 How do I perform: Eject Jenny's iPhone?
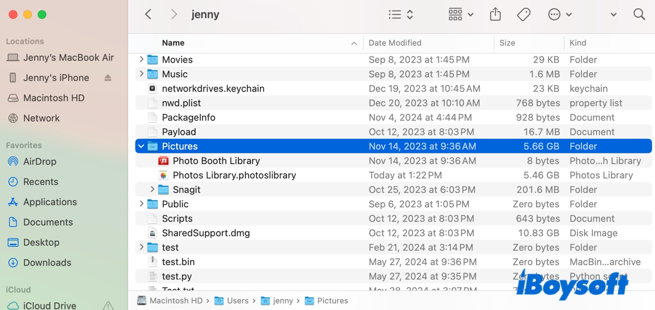pos(108,77)
